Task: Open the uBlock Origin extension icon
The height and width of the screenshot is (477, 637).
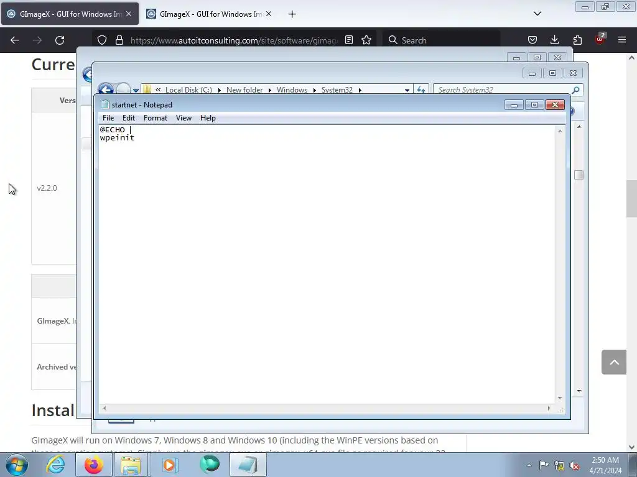Action: 600,39
